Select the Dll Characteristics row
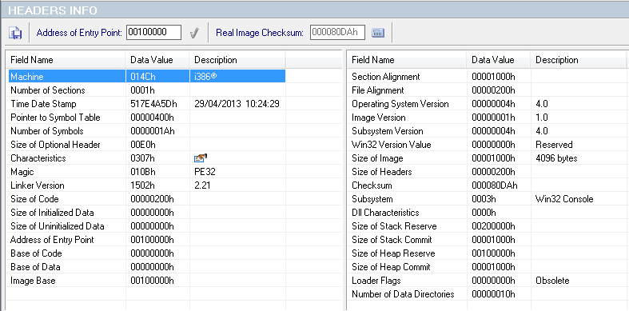Viewport: 629px width, 311px height. (488, 213)
